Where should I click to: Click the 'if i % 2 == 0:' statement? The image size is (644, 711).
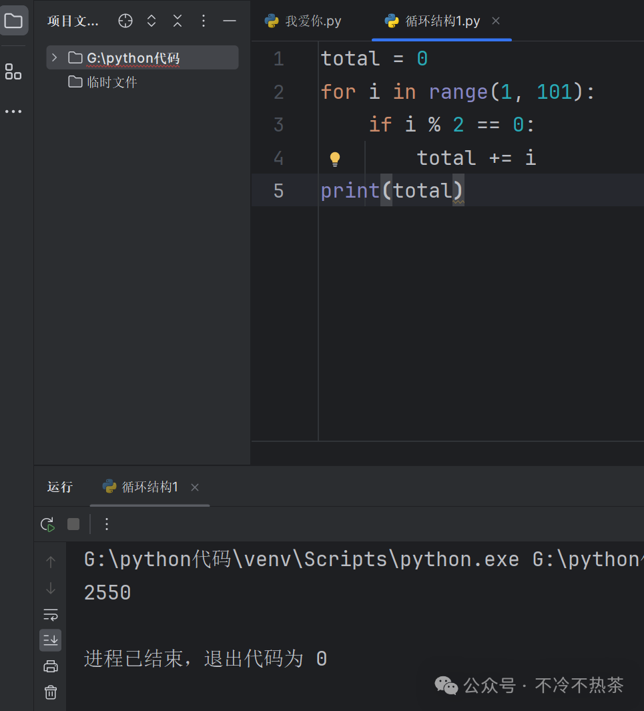pyautogui.click(x=452, y=125)
